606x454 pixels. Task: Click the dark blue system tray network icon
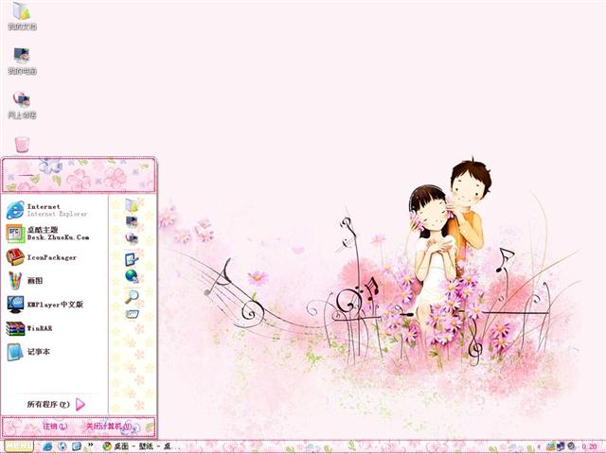(x=561, y=446)
